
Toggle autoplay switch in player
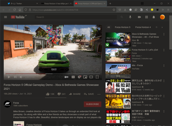coord(66,77)
